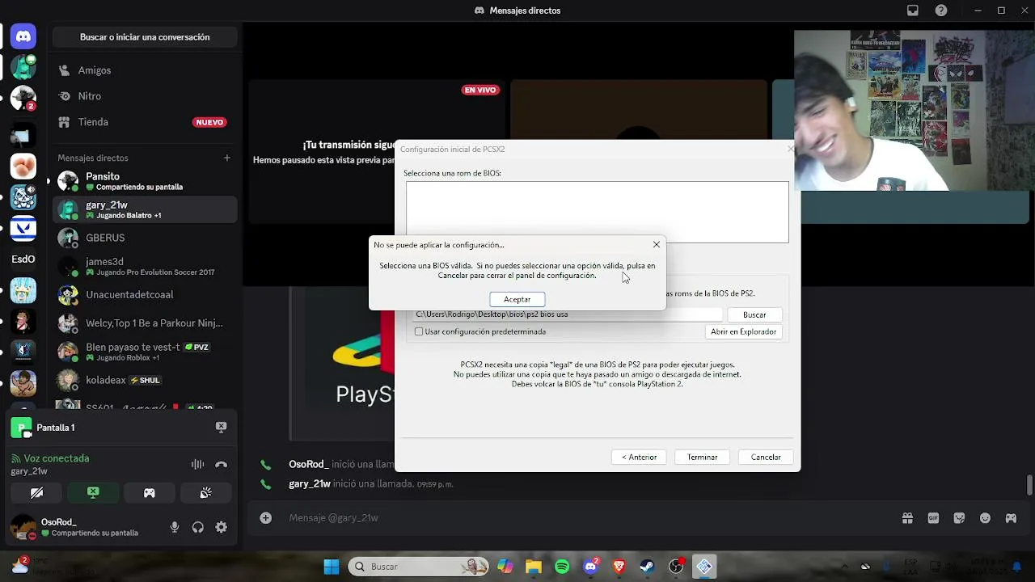Click the < Anterior button
The image size is (1035, 582).
[640, 457]
